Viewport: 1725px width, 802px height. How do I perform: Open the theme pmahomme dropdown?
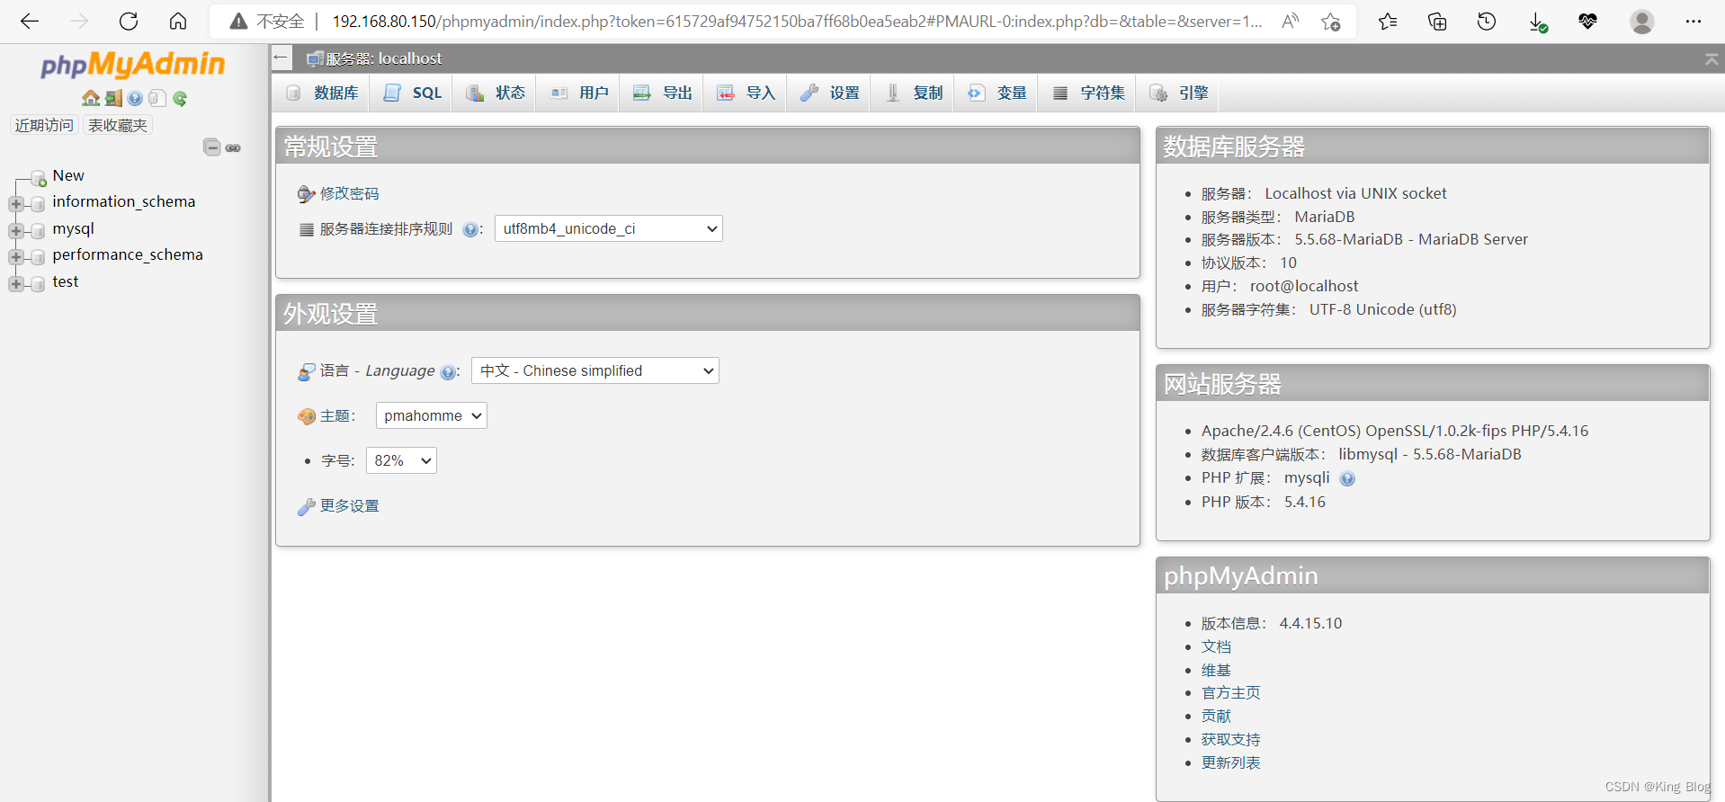click(432, 415)
